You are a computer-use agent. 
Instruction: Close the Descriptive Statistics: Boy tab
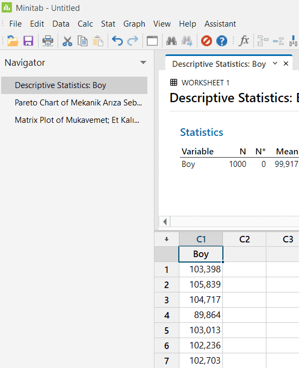[286, 64]
